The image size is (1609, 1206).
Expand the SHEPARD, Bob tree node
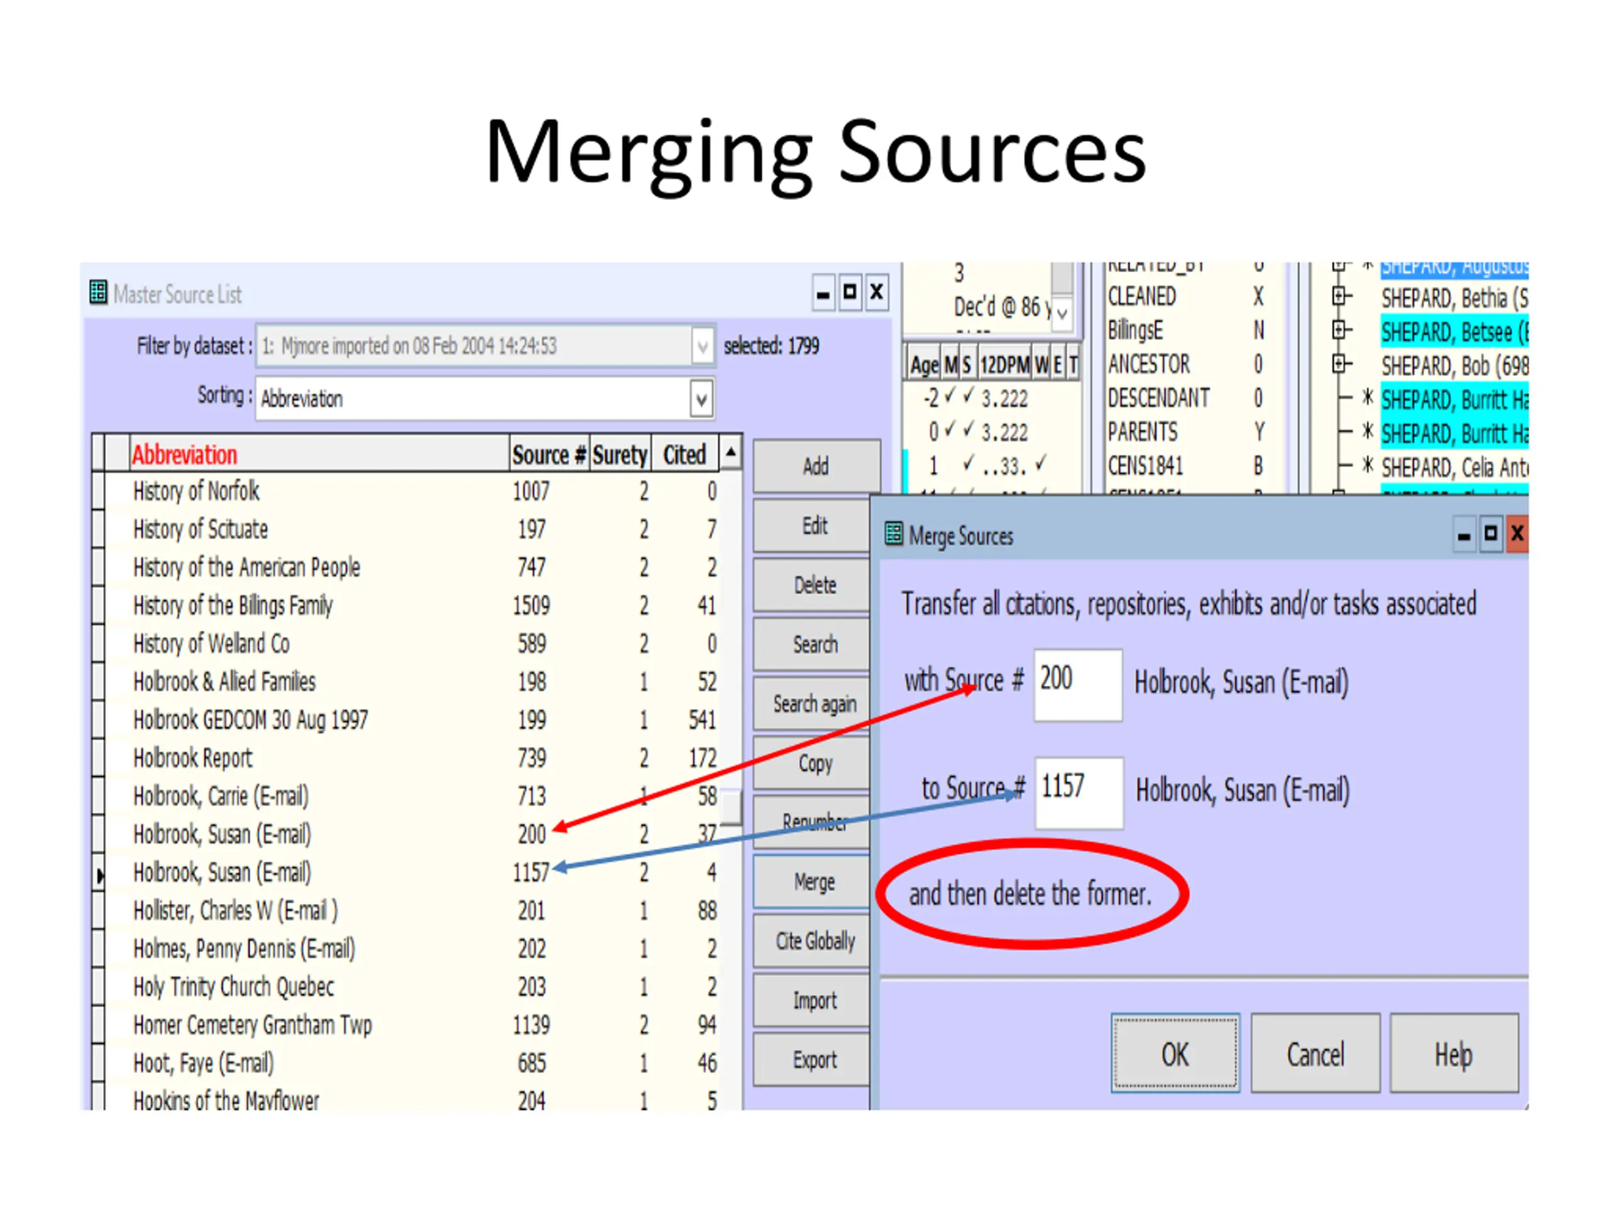(1340, 364)
